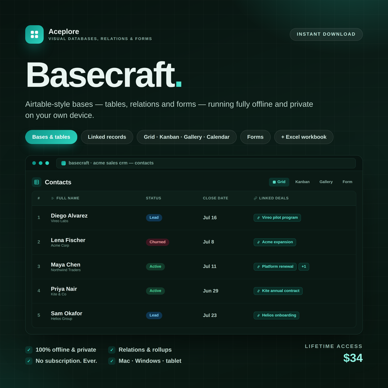Click the Jul 16 close date cell

(210, 218)
